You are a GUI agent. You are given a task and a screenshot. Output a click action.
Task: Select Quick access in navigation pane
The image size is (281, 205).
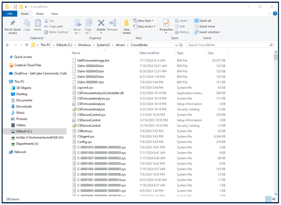point(23,57)
